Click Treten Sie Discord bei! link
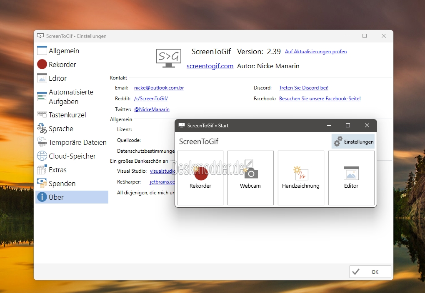Image resolution: width=425 pixels, height=293 pixels. 304,88
